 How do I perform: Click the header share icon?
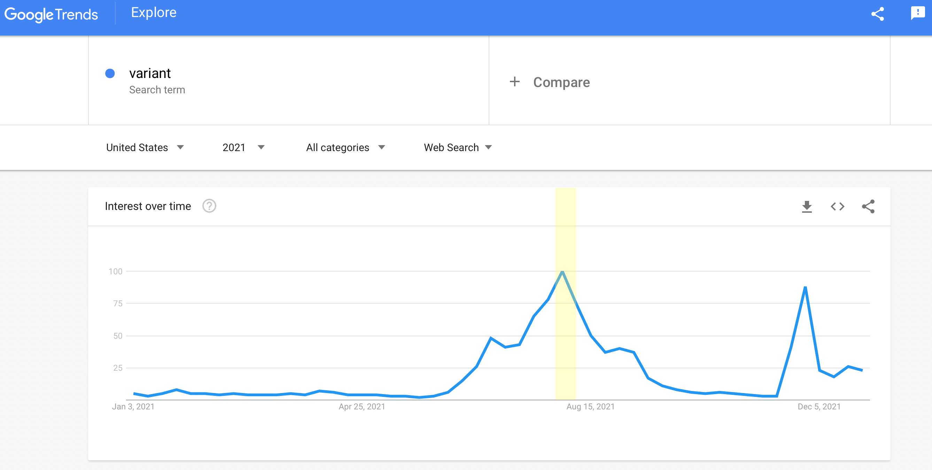pyautogui.click(x=877, y=14)
